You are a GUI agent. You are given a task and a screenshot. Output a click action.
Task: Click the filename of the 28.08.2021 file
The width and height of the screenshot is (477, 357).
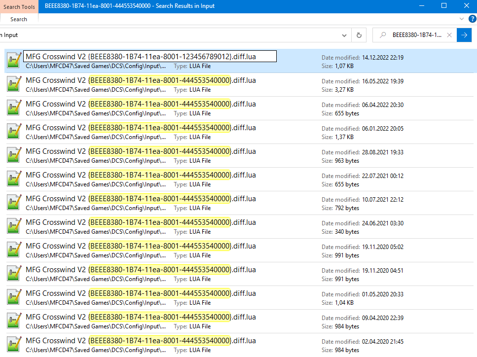141,151
